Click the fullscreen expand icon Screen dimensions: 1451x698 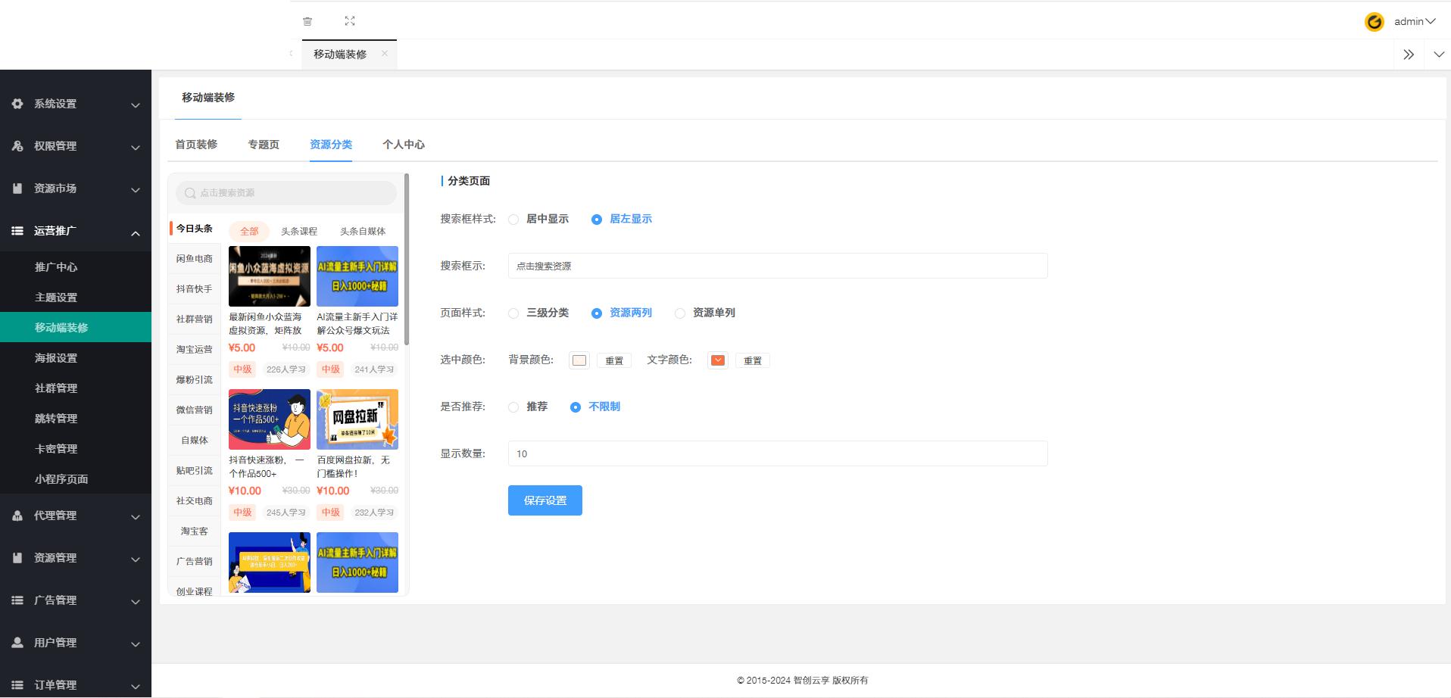click(350, 21)
